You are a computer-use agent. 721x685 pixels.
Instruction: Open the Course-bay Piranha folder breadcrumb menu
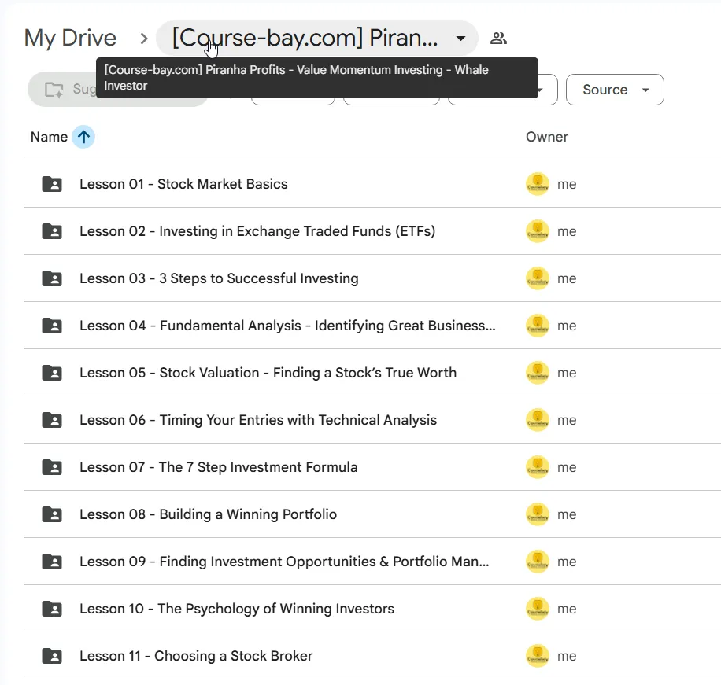point(317,38)
